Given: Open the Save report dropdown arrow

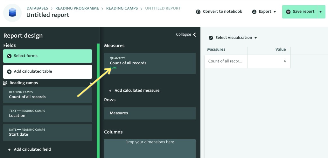Looking at the screenshot, I should [320, 12].
